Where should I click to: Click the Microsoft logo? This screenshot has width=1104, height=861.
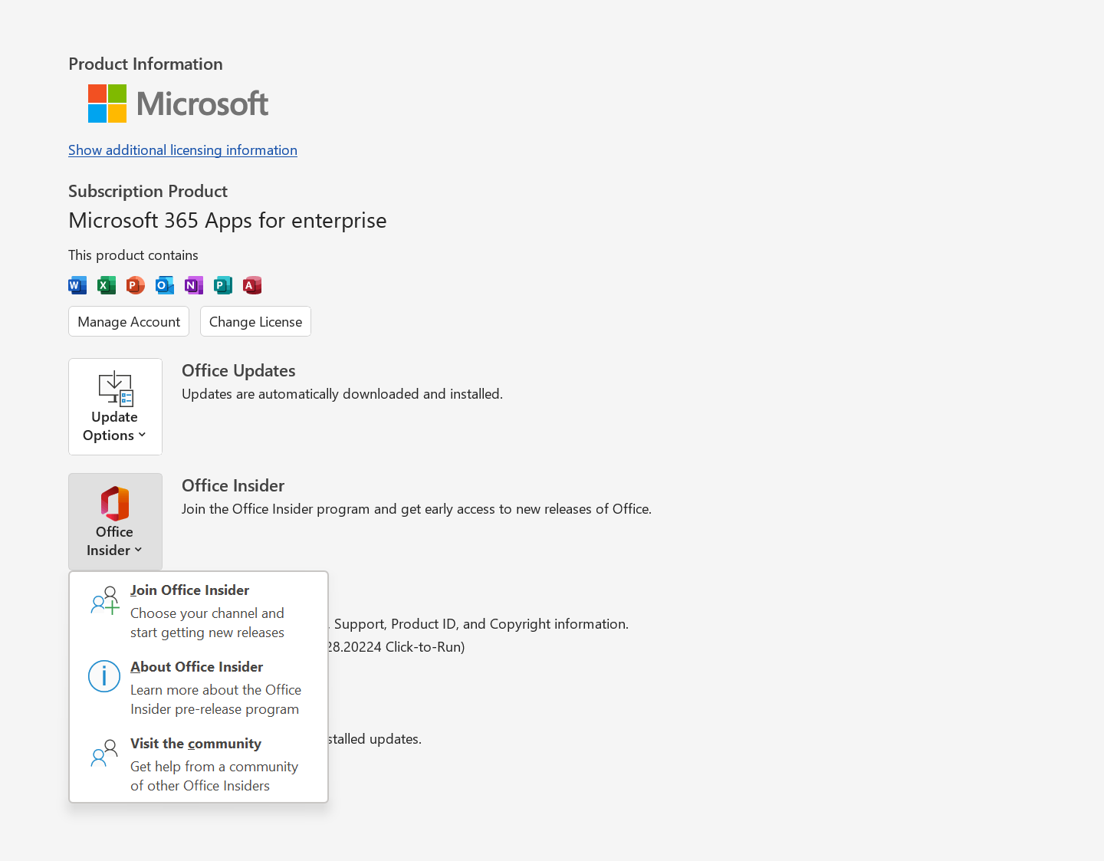(x=177, y=103)
